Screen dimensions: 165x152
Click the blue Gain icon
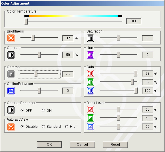(x=90, y=91)
